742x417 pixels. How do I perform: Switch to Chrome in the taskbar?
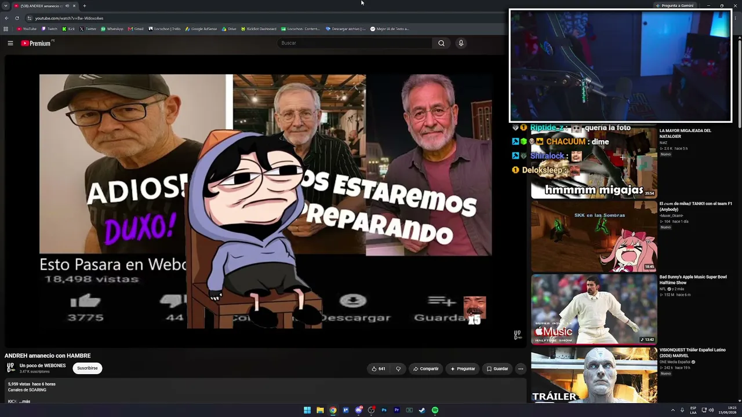pos(333,410)
